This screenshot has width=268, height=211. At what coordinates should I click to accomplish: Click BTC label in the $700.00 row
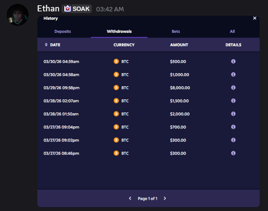(125, 127)
